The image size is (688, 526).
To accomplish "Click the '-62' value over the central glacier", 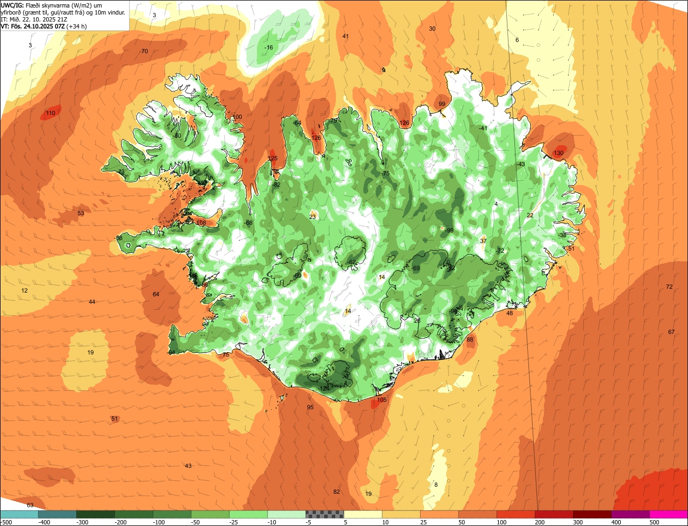I will point(352,262).
